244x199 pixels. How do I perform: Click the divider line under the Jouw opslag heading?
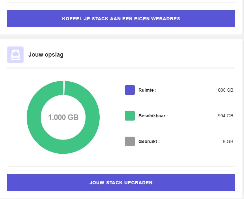tap(121, 68)
